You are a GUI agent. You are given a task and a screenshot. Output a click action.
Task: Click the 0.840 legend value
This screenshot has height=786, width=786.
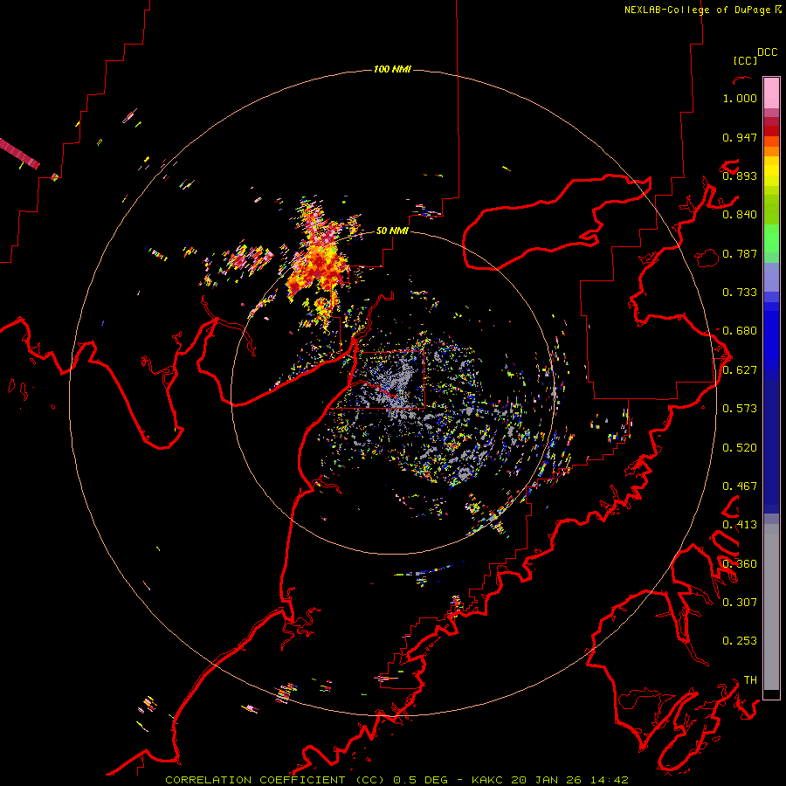(x=740, y=215)
